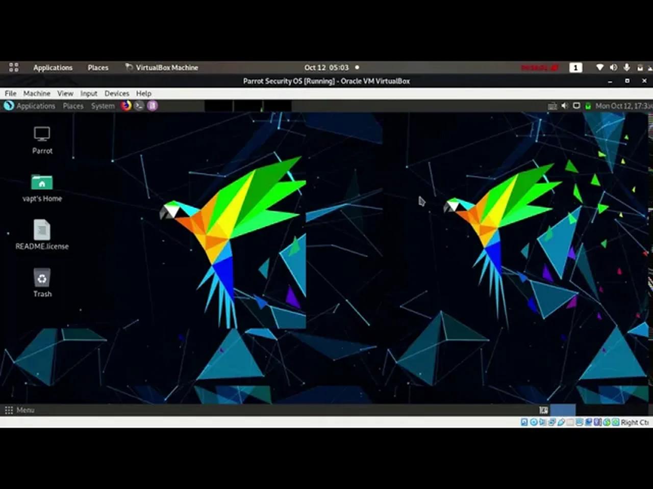The height and width of the screenshot is (489, 653).
Task: Toggle the volume icon in Parrot's panel
Action: coord(564,105)
